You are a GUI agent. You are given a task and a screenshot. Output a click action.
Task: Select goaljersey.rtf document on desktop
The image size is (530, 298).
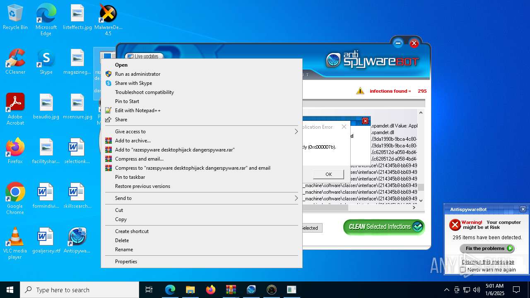coord(46,241)
